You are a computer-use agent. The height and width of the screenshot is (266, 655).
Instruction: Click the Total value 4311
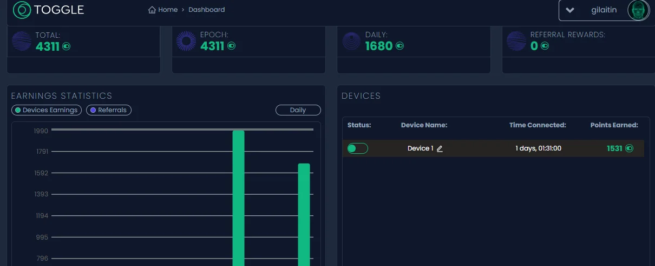(x=48, y=46)
